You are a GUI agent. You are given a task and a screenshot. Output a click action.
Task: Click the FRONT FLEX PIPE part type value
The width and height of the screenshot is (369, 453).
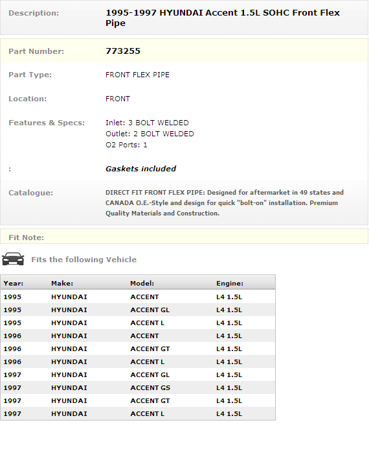[137, 75]
